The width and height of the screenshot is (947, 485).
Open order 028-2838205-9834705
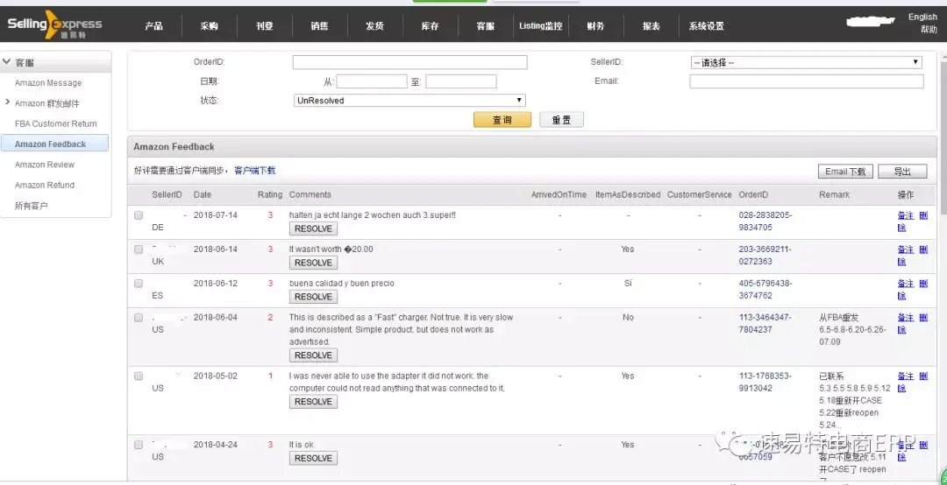pos(765,221)
